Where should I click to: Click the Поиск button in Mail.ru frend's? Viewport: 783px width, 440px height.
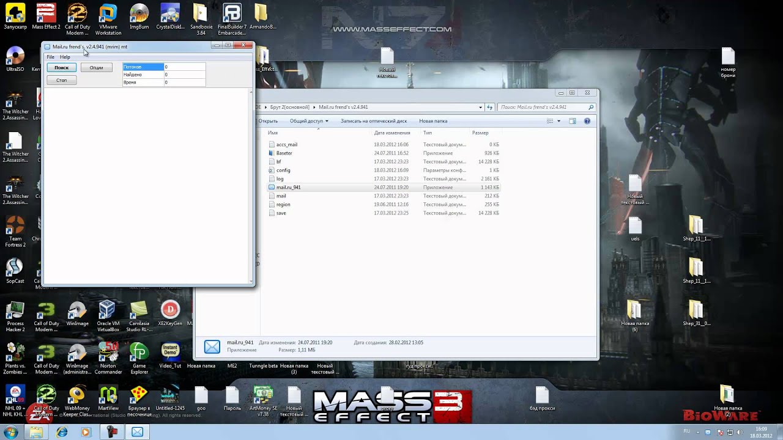click(x=61, y=68)
